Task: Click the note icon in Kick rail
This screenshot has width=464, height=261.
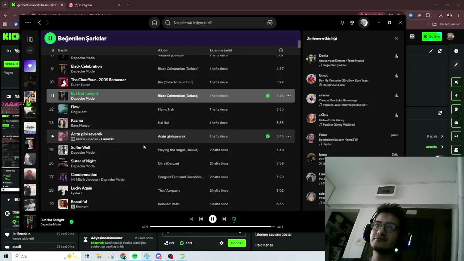Action: click(x=456, y=109)
